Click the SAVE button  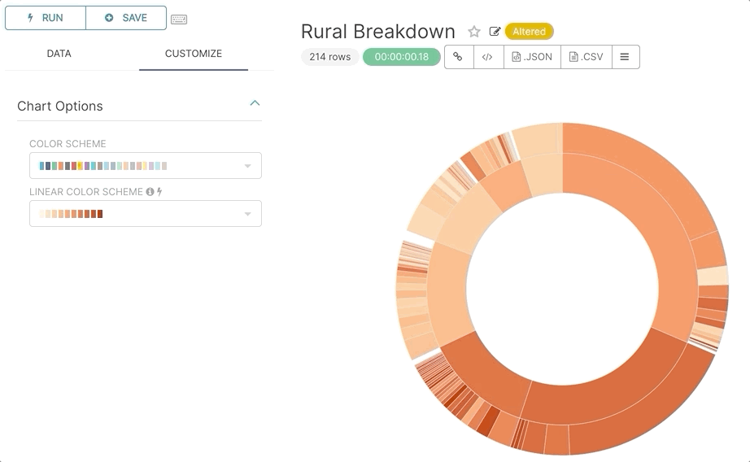pos(126,18)
